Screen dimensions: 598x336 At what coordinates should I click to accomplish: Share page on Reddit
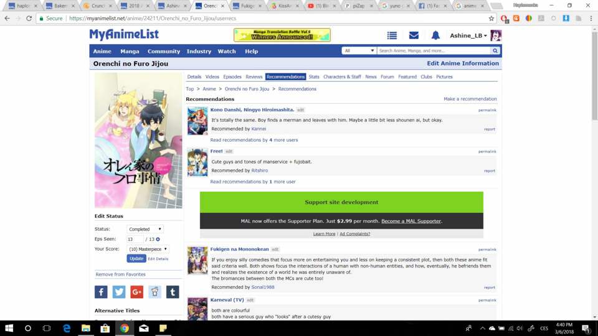point(154,292)
